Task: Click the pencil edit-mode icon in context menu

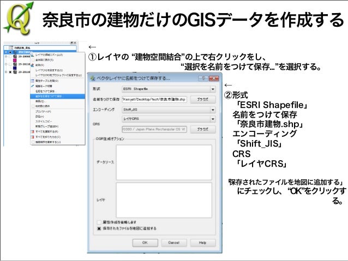Action: [x=33, y=86]
